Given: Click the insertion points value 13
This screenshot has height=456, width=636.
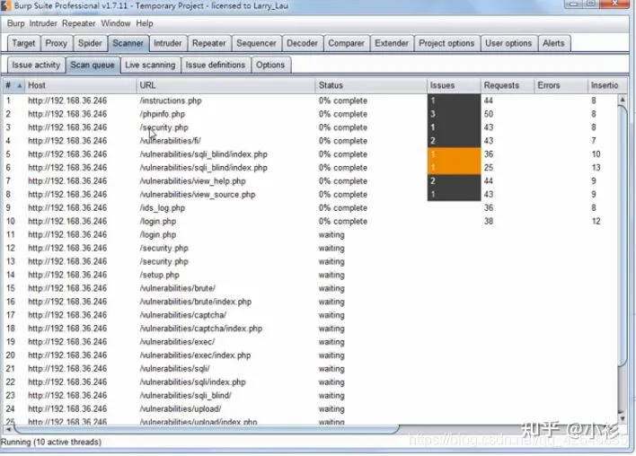Looking at the screenshot, I should point(596,167).
